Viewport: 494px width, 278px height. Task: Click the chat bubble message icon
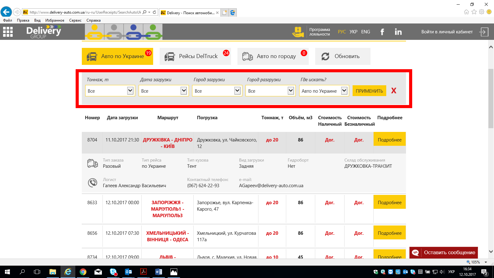[x=416, y=252]
